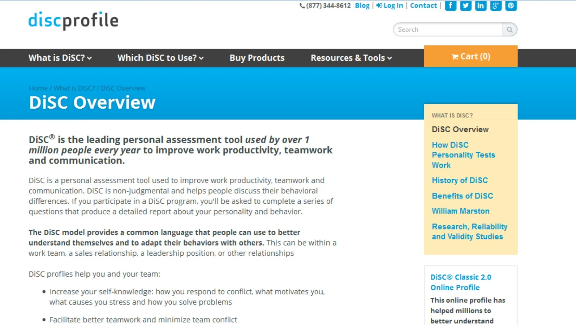Expand the Resources & Tools menu
Screen dimensions: 576x325
point(351,58)
